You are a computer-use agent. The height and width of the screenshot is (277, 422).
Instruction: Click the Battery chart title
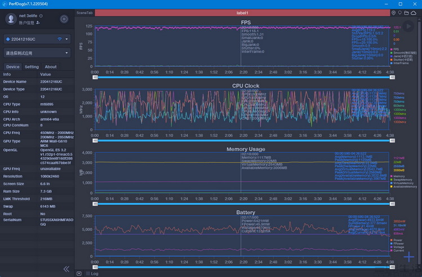coord(246,212)
